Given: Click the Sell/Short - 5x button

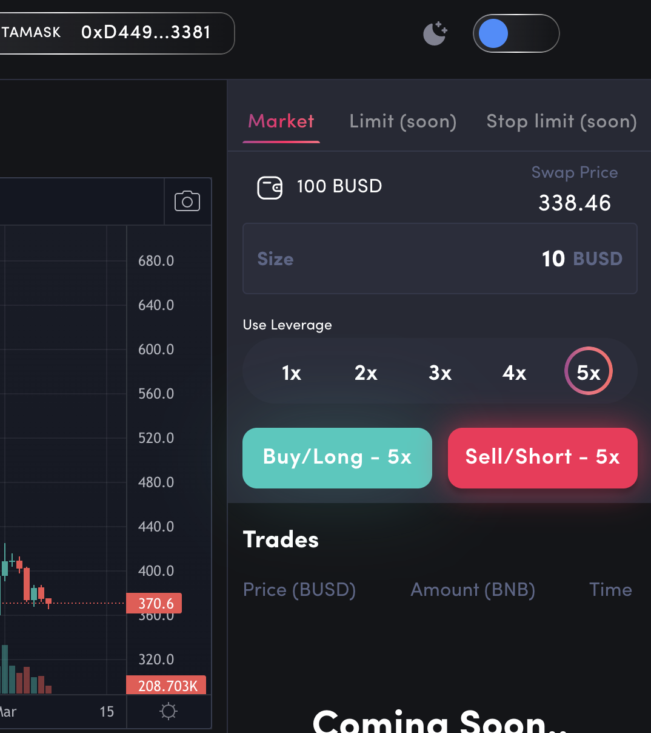Looking at the screenshot, I should point(542,458).
